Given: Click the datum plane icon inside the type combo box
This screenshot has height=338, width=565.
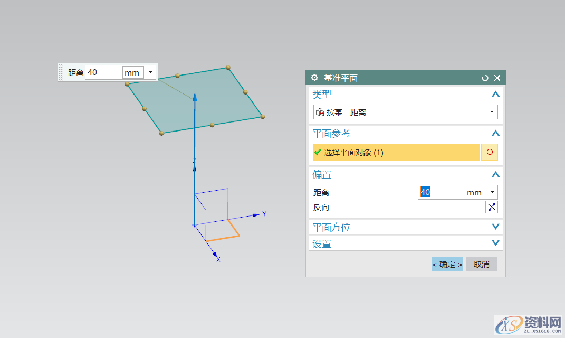Looking at the screenshot, I should (321, 112).
